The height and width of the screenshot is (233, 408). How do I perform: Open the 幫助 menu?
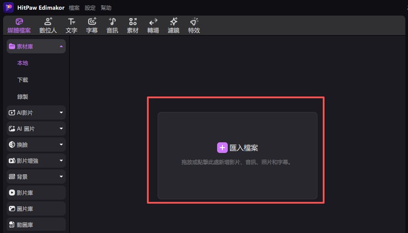[x=106, y=8]
